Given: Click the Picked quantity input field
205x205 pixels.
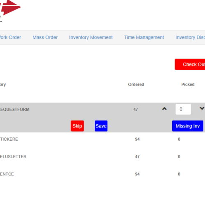Looking at the screenshot, I should [x=183, y=109].
